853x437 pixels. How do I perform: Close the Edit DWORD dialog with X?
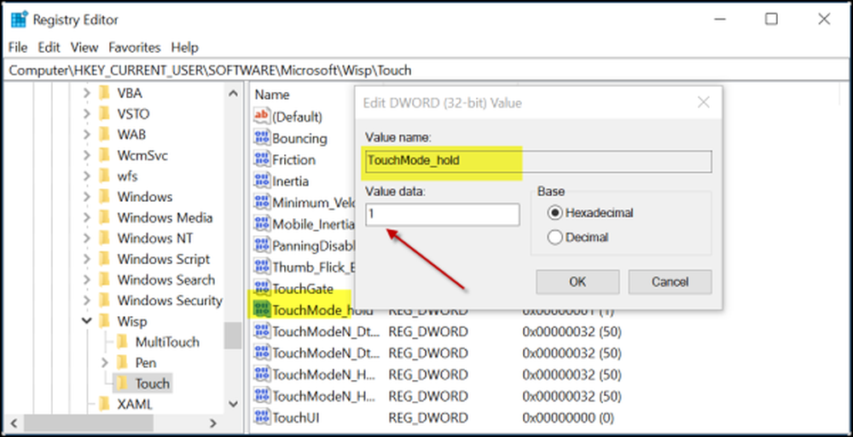coord(704,102)
